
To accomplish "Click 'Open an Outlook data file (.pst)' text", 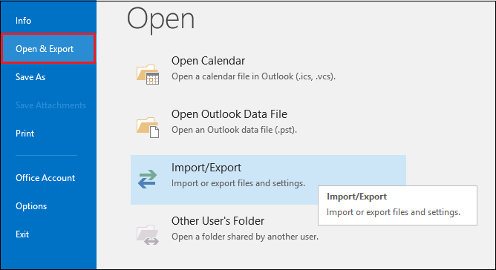I will pos(235,130).
